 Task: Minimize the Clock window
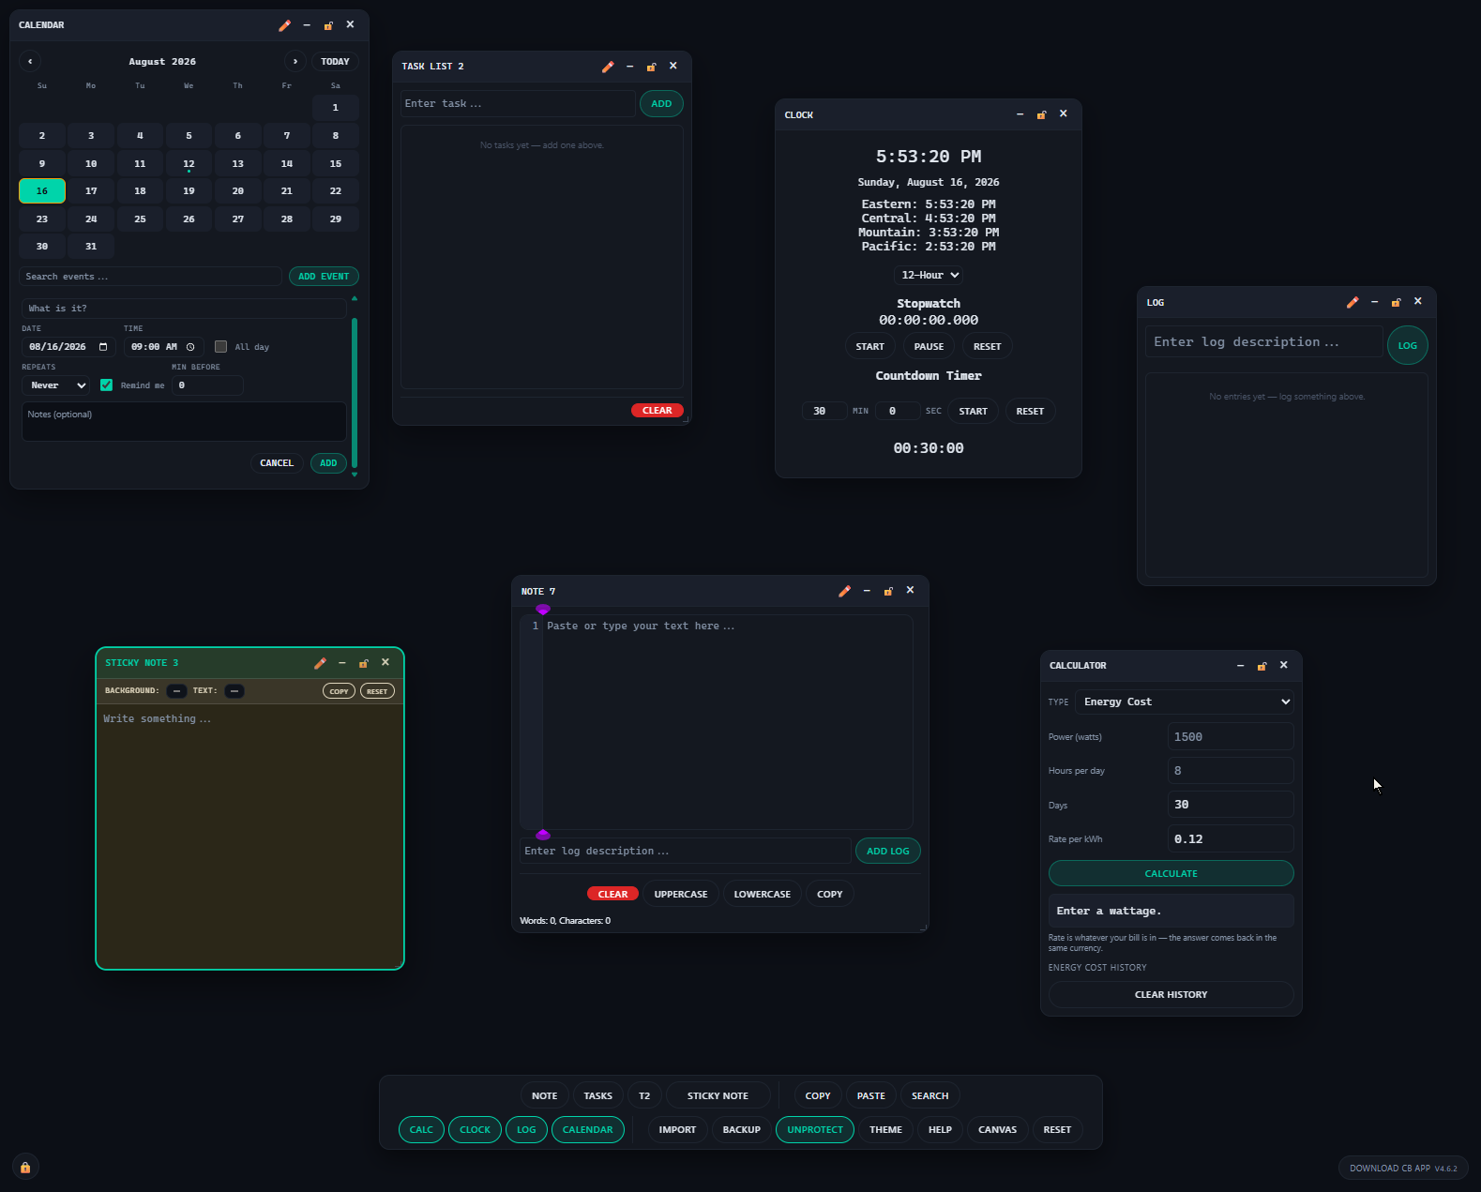(x=1020, y=114)
